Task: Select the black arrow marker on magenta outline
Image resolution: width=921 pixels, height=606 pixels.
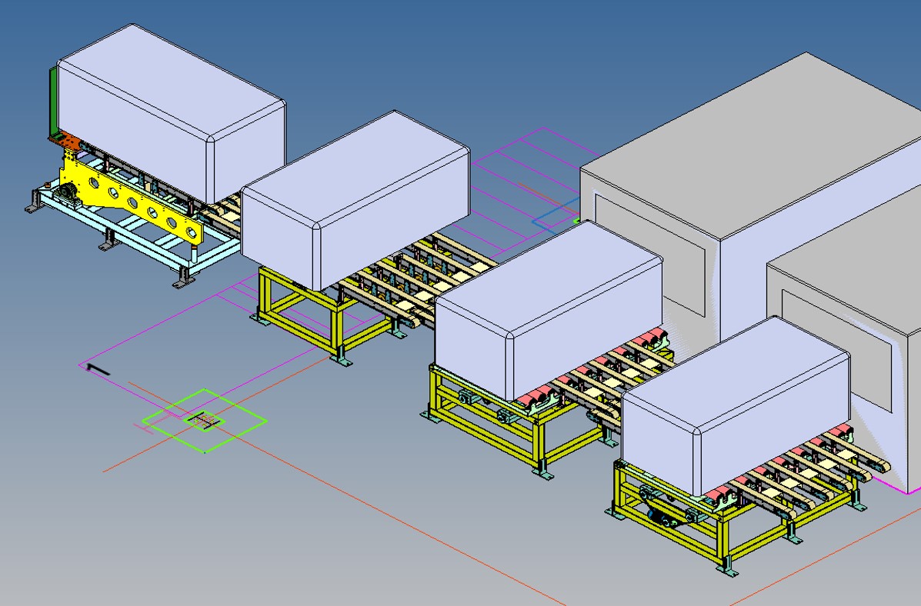Action: pos(98,370)
